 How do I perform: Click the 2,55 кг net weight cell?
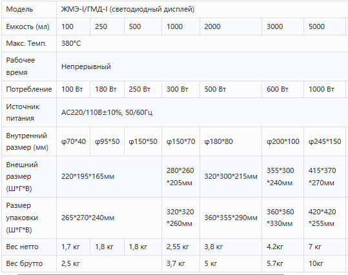point(181,247)
